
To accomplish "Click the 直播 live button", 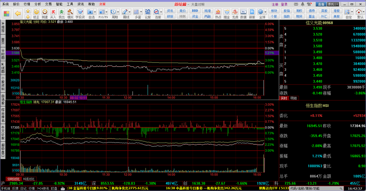I will click(x=321, y=4).
